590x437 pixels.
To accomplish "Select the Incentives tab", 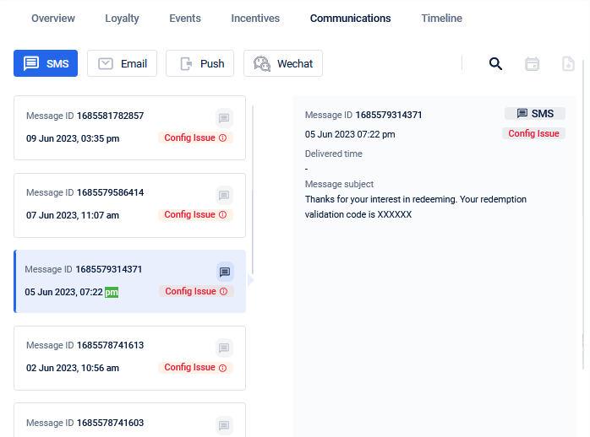I will click(255, 19).
